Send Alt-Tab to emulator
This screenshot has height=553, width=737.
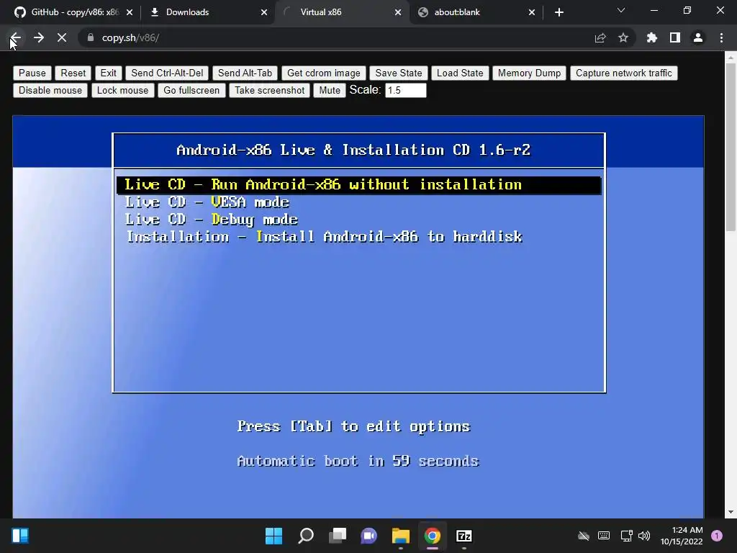pyautogui.click(x=245, y=73)
